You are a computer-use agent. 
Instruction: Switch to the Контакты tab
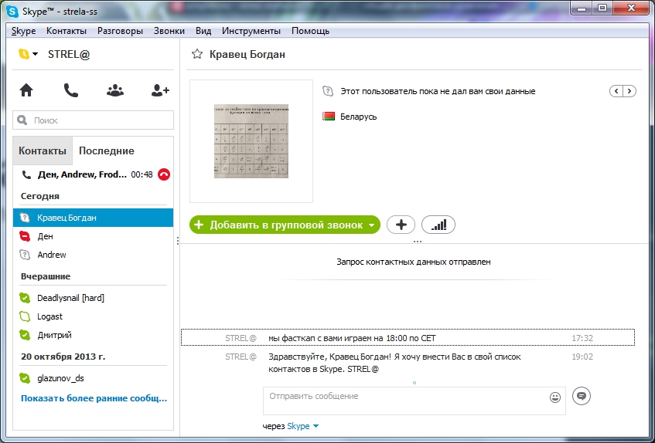click(x=43, y=150)
